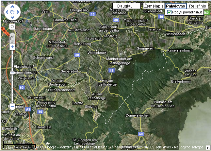Pan the map left with the west arrow

[7, 12]
